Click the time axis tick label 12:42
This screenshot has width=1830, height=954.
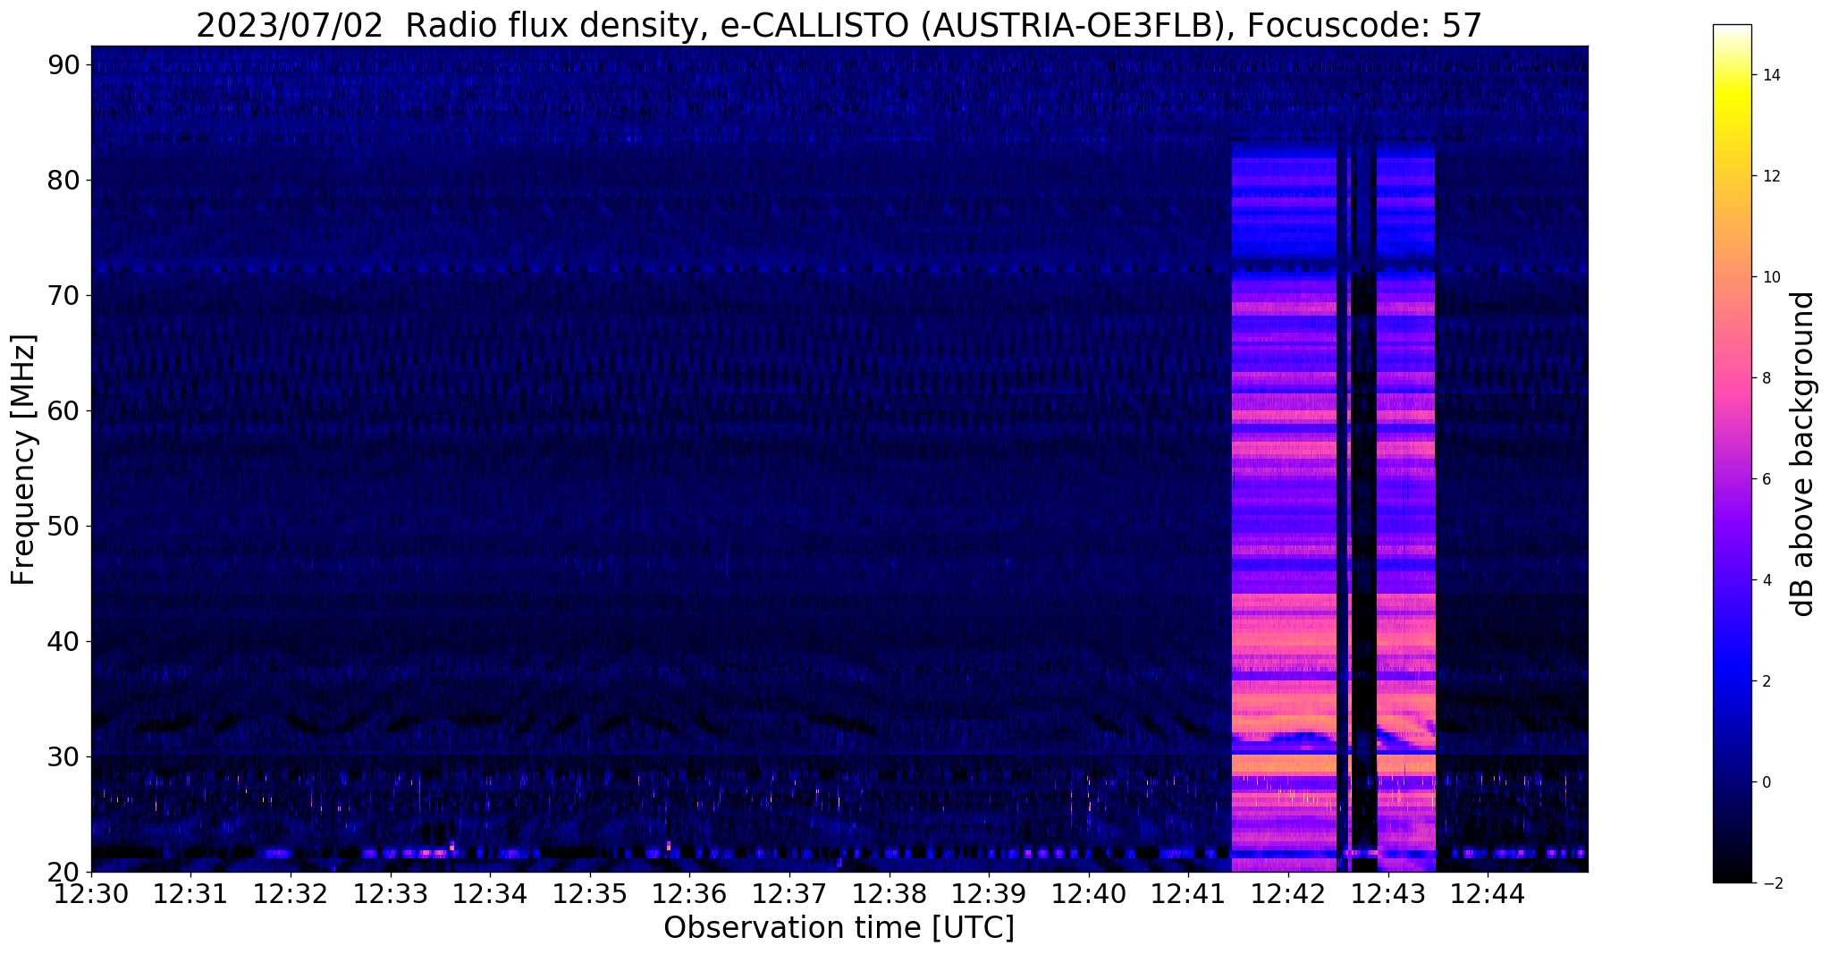click(1288, 894)
